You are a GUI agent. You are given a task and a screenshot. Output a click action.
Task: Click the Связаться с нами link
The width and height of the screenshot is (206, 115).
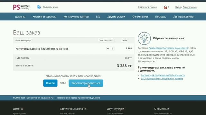147,7
